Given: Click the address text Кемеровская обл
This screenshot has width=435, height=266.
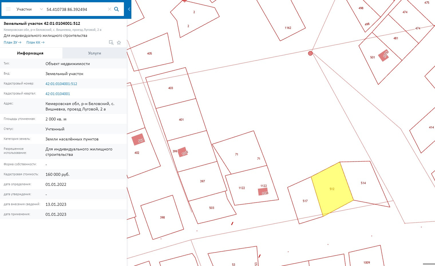Looking at the screenshot, I should 80,106.
